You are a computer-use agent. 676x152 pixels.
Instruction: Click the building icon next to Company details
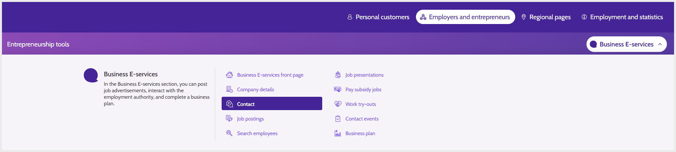(x=229, y=89)
